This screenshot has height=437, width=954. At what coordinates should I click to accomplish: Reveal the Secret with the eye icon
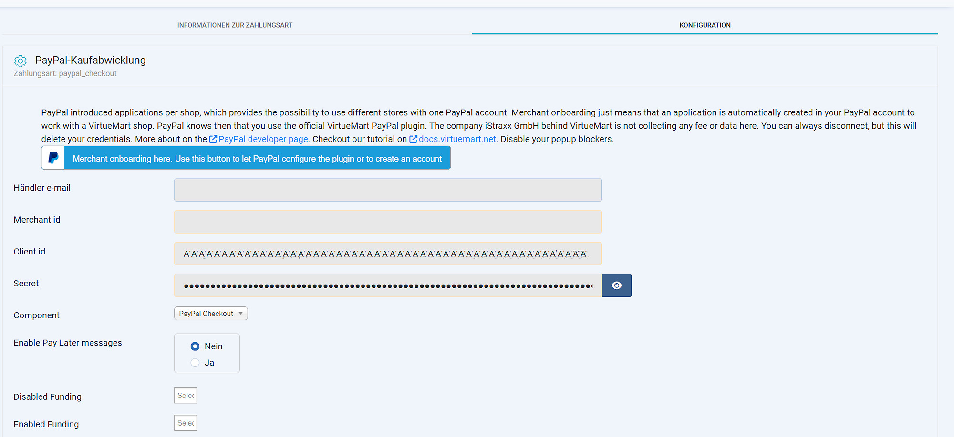pyautogui.click(x=616, y=285)
